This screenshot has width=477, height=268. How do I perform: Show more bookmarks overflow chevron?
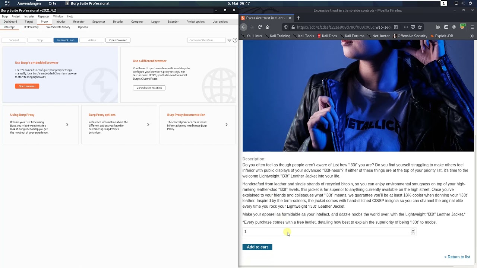coord(472,36)
